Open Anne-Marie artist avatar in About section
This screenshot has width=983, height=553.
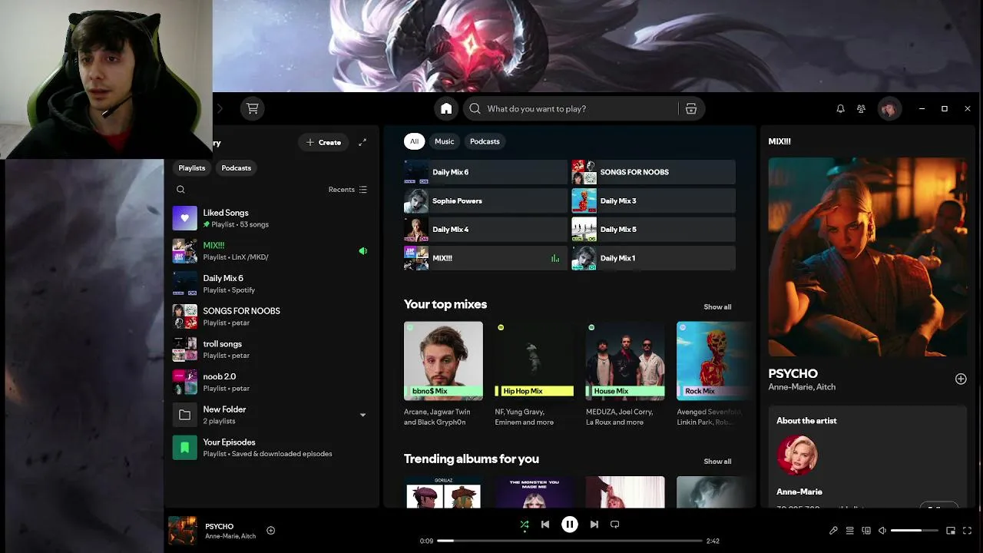797,455
